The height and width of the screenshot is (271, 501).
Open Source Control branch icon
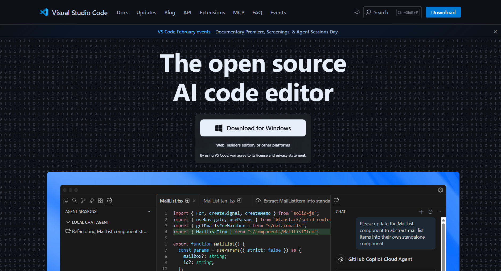tap(83, 200)
